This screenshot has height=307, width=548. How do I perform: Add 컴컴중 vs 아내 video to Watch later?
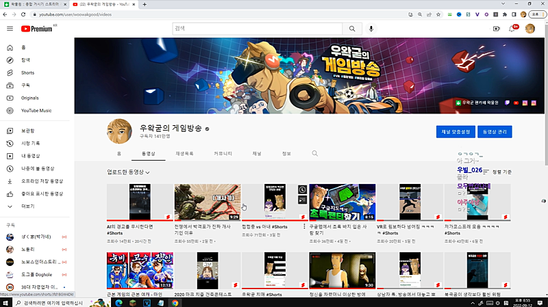302,189
